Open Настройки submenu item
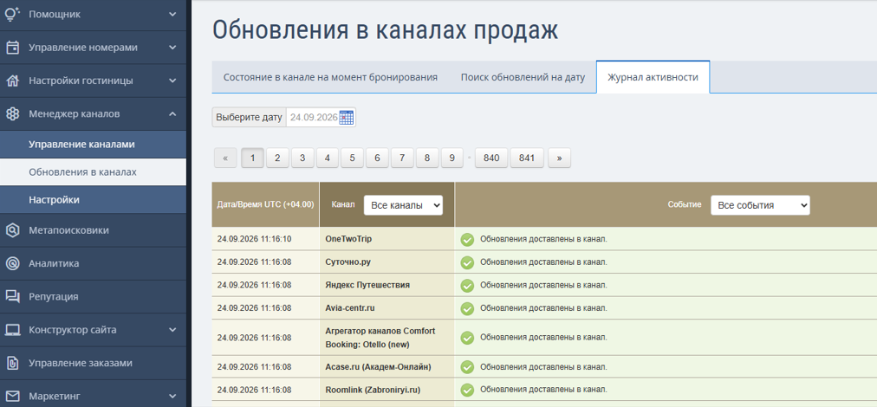Viewport: 877px width, 407px height. pos(93,199)
